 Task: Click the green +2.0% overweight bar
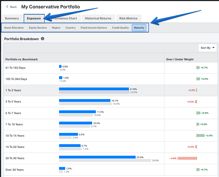point(201,136)
